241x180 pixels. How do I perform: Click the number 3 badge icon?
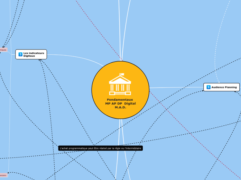point(20,54)
